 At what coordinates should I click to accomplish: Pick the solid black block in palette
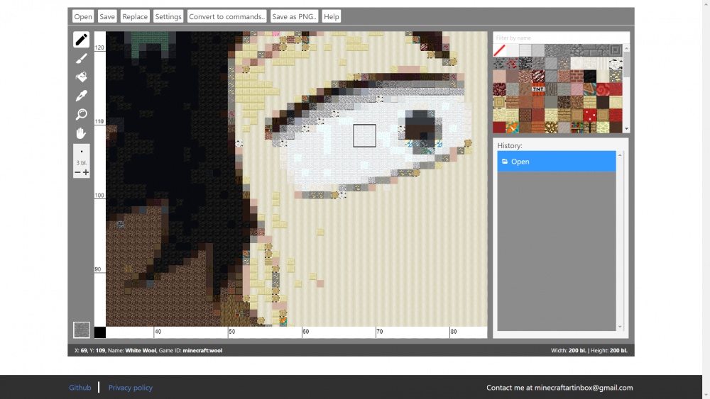click(x=589, y=76)
